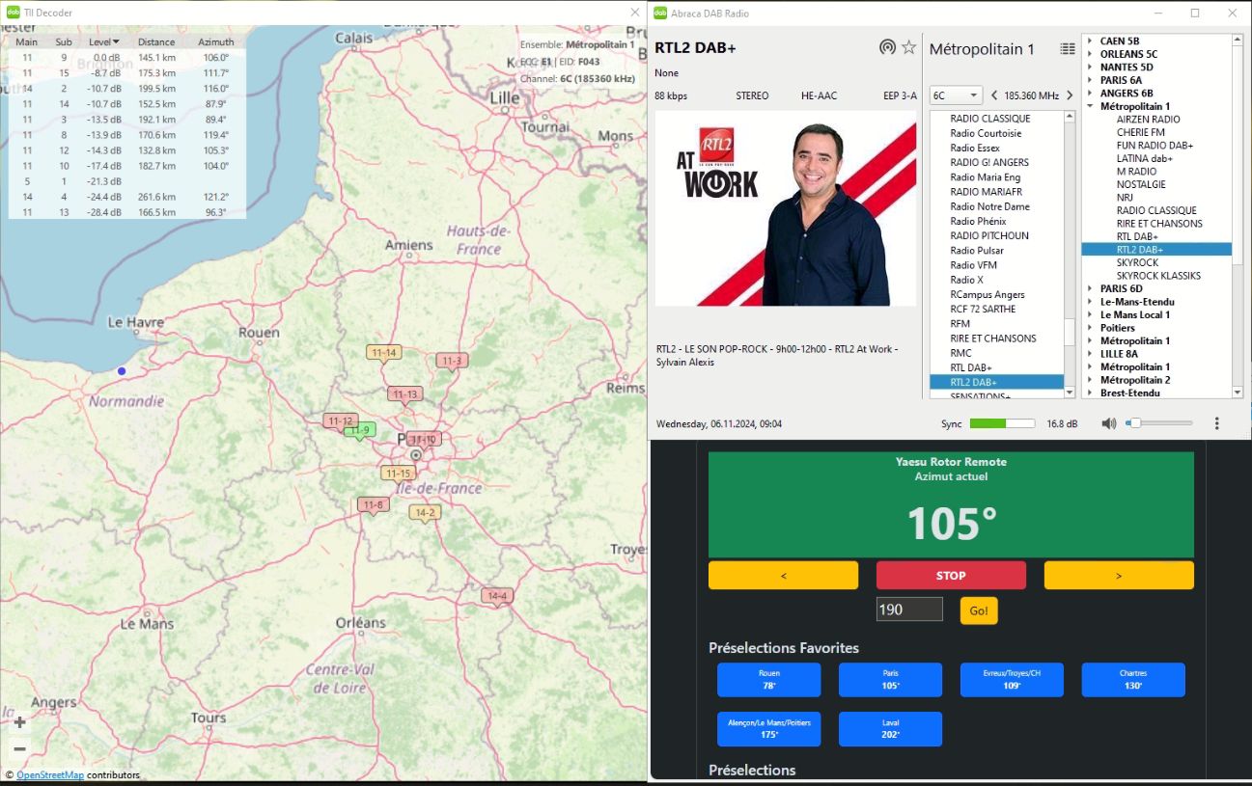This screenshot has height=786, width=1252.
Task: Focus the azimuth input field showing 190
Action: point(909,610)
